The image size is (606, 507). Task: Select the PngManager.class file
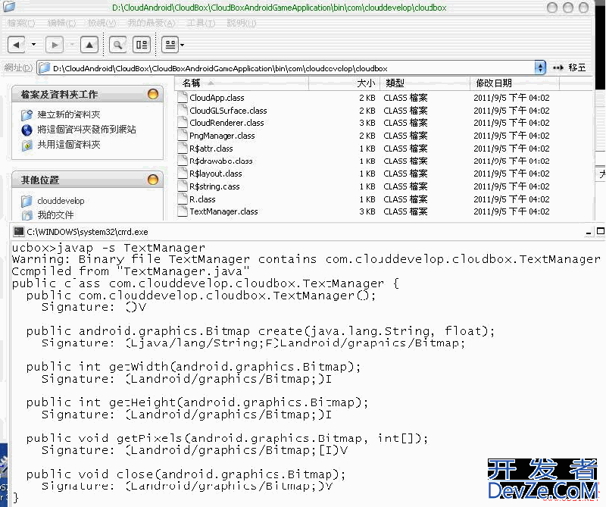[222, 136]
